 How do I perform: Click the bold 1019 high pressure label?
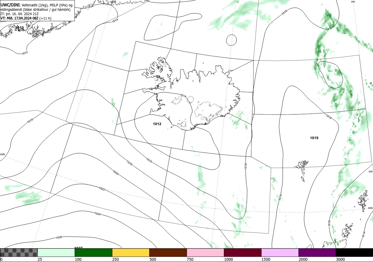pos(314,138)
